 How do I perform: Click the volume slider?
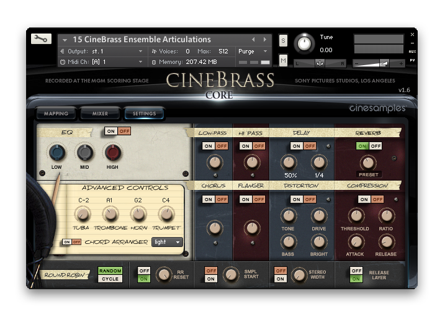click(379, 63)
